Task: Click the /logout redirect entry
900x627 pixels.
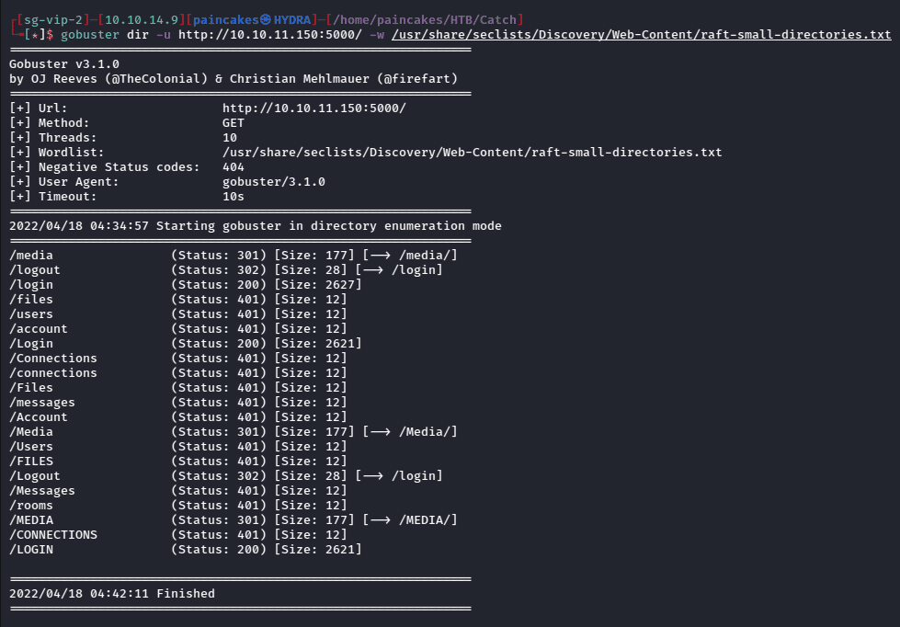Action: (x=226, y=270)
